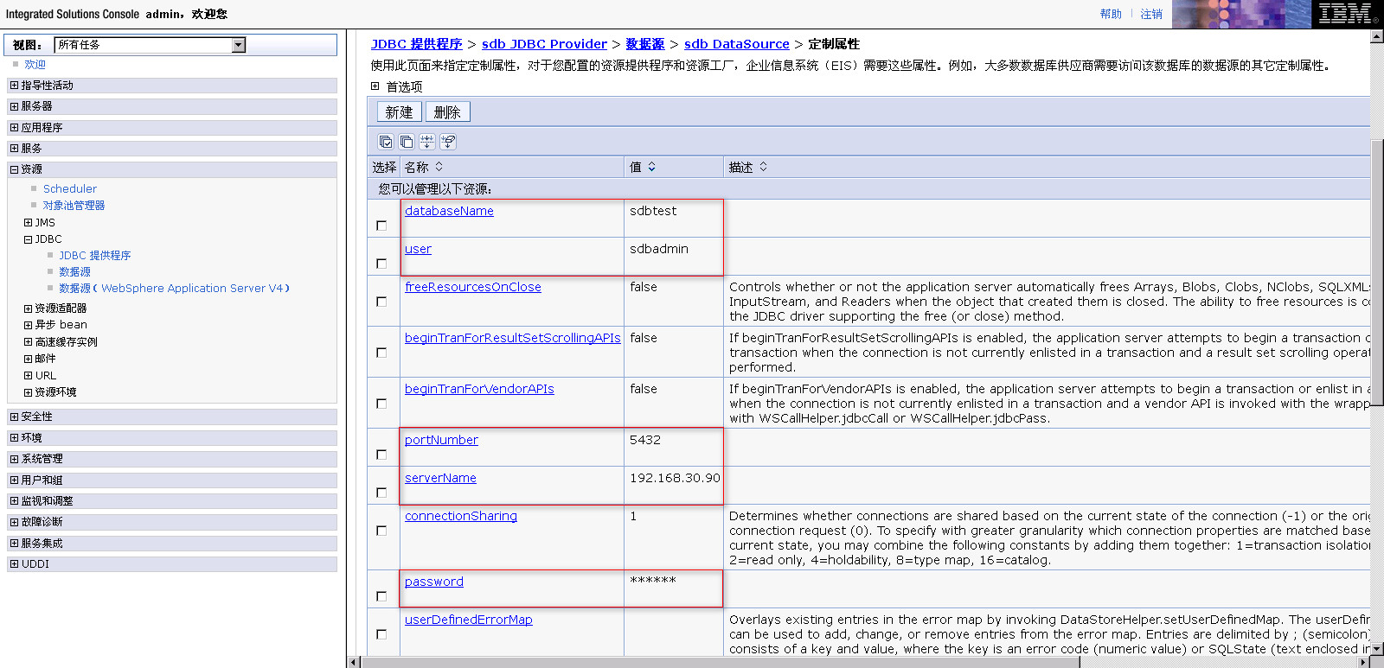
Task: Click the IBM logo in header
Action: tap(1345, 14)
